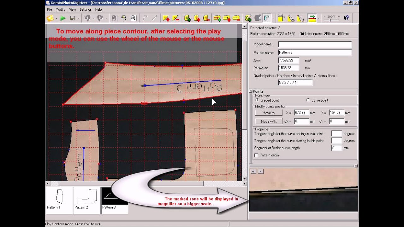Viewport: 404px width, 227px height.
Task: Open the ruler tool dropdown arrow
Action: pyautogui.click(x=273, y=18)
